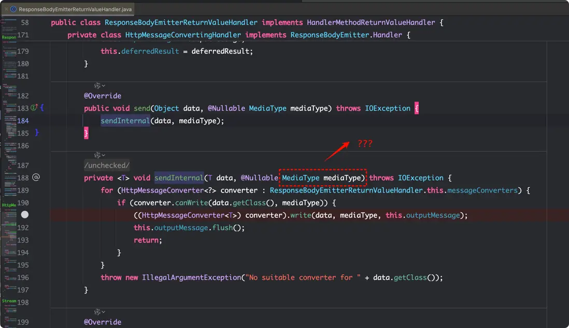Click @Nullable in the send method signature
This screenshot has width=569, height=328.
pyautogui.click(x=226, y=108)
